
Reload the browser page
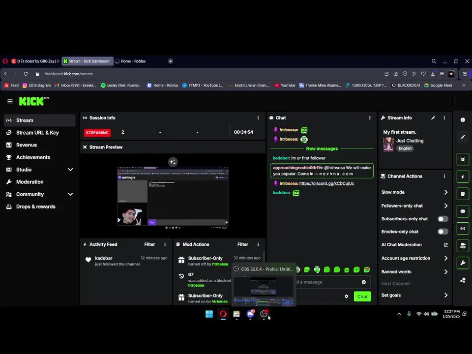[x=26, y=74]
